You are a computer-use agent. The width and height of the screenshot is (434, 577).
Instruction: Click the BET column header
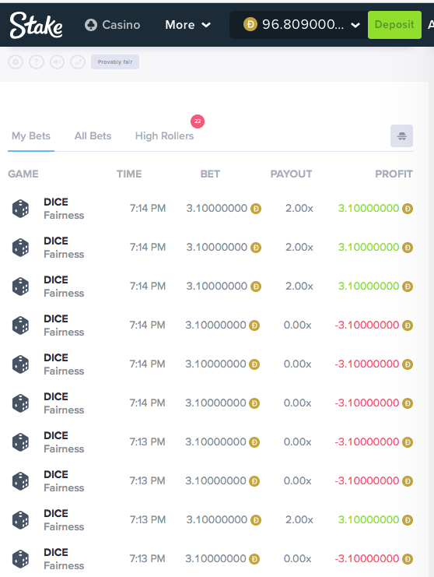(210, 174)
